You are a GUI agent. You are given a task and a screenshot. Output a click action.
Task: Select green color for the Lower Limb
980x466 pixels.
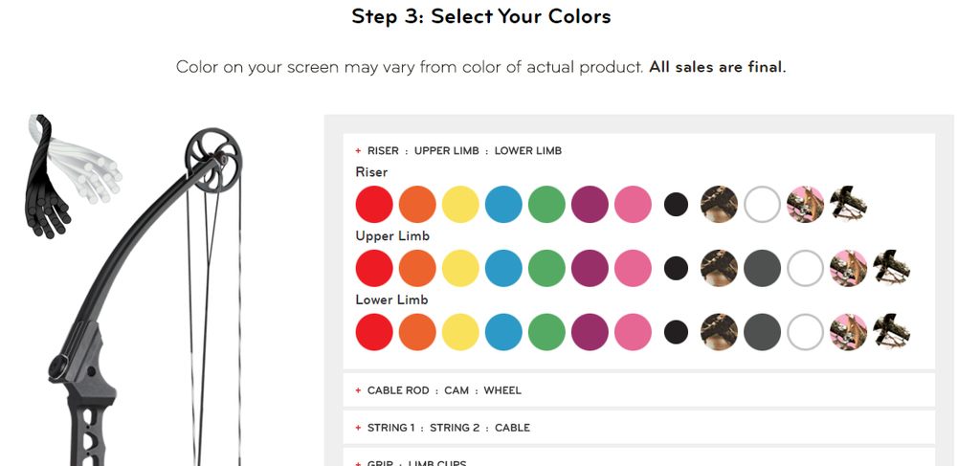(x=546, y=332)
